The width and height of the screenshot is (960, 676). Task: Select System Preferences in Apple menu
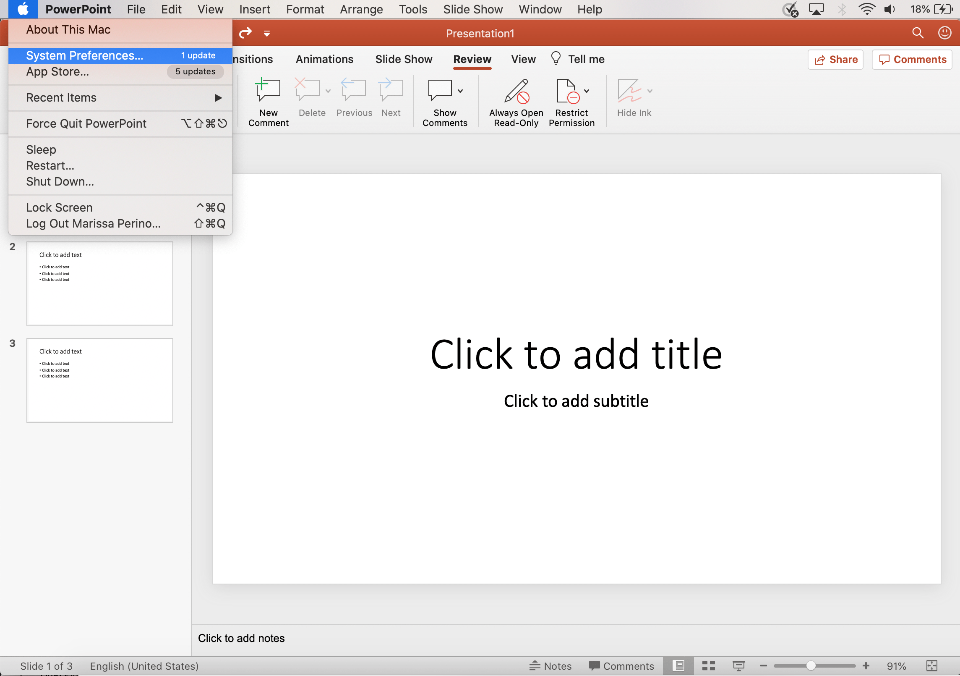click(x=85, y=55)
